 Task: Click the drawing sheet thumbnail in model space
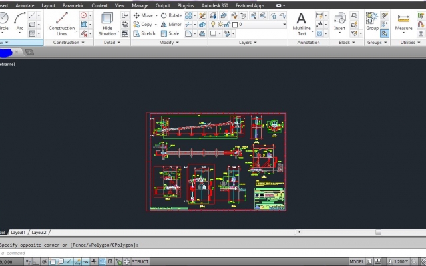[x=216, y=162]
